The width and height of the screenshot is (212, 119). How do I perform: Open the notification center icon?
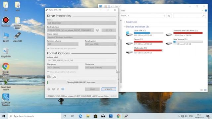[x=208, y=116]
